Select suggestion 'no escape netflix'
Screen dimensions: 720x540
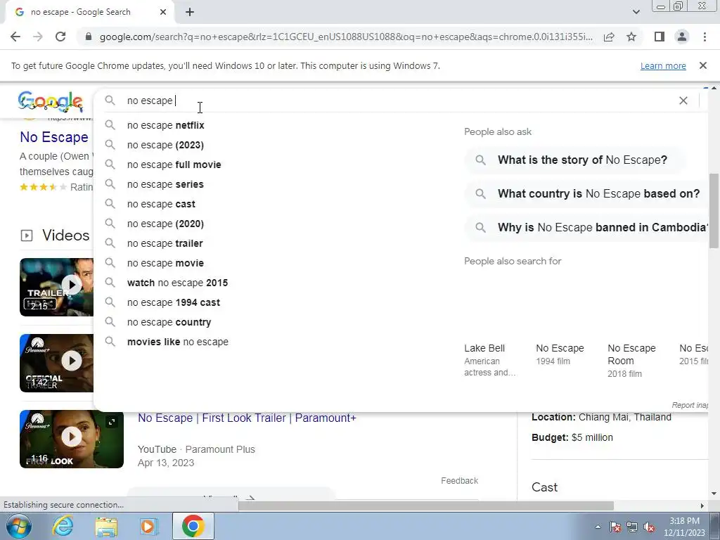coord(165,125)
